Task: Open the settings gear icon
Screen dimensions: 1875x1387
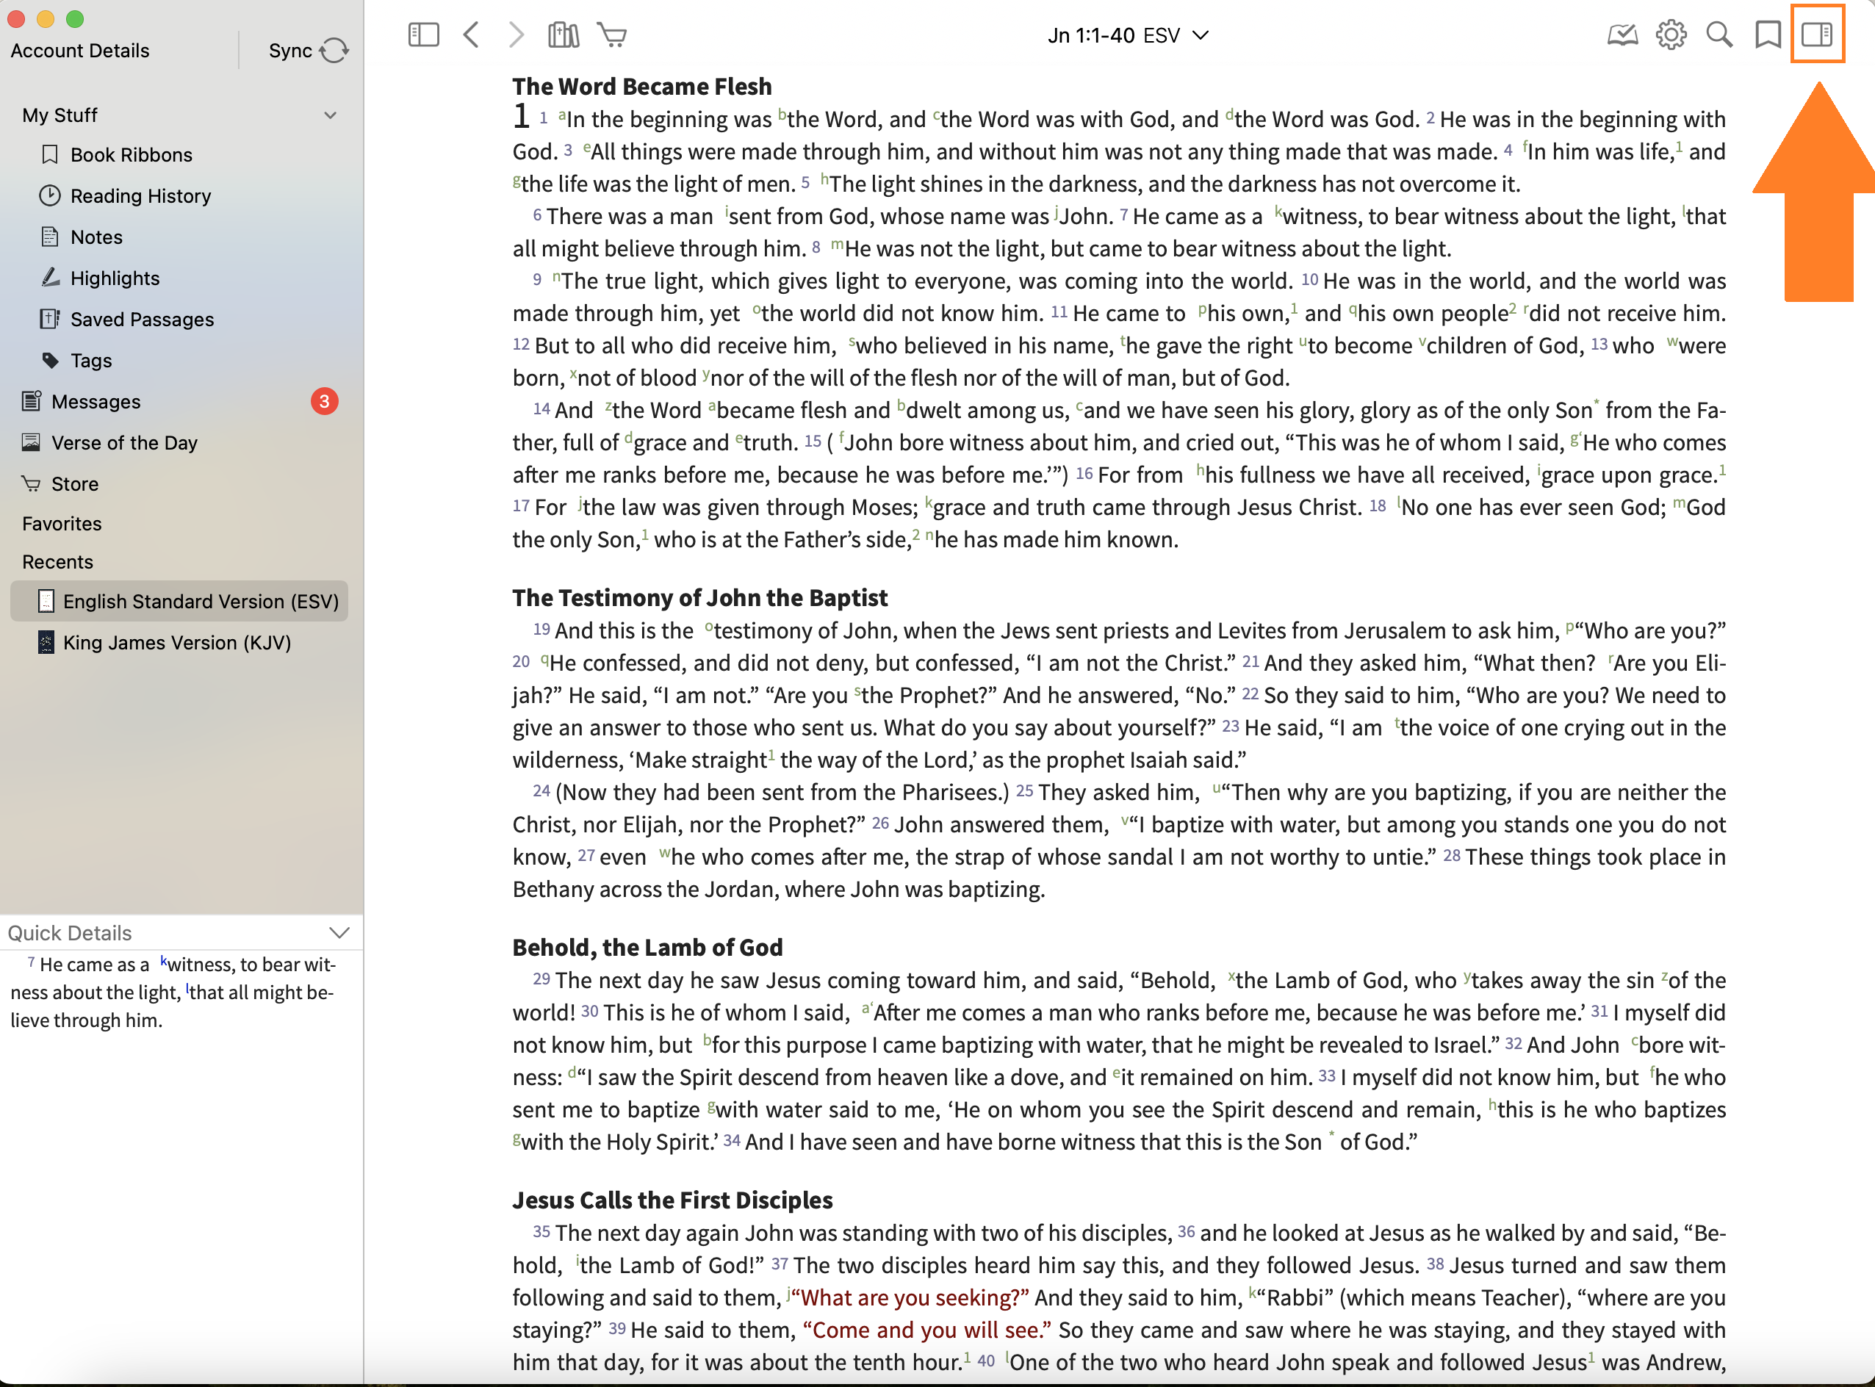Action: [1670, 35]
